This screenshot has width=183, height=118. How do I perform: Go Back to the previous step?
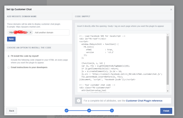11,111
